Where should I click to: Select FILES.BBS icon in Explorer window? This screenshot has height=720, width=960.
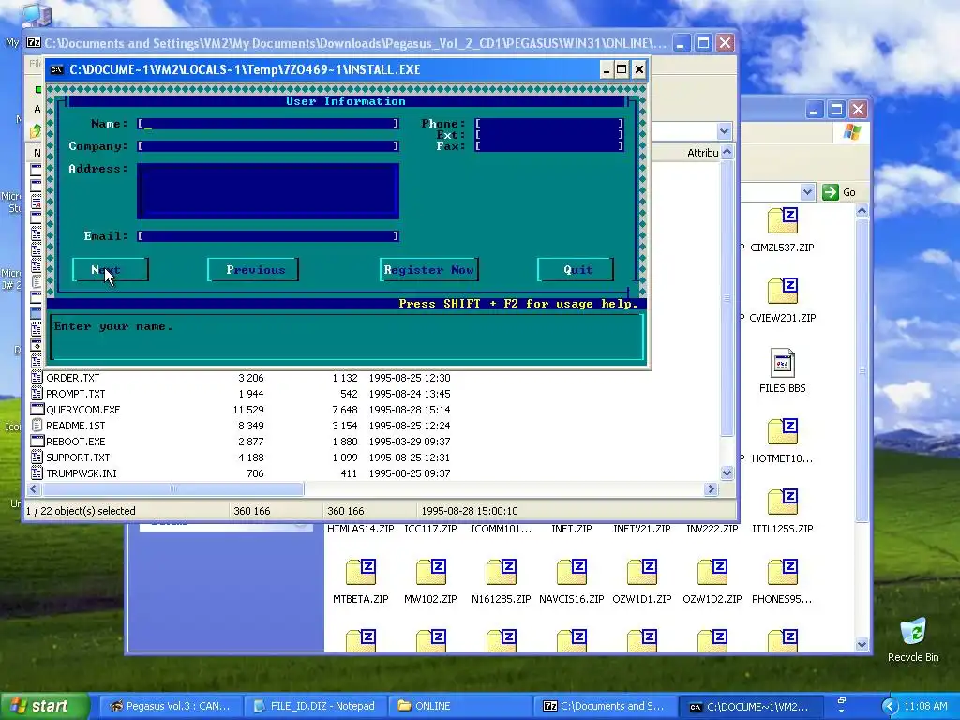(x=783, y=363)
